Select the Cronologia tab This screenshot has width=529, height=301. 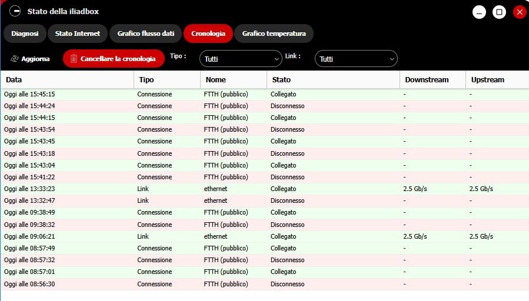point(208,34)
